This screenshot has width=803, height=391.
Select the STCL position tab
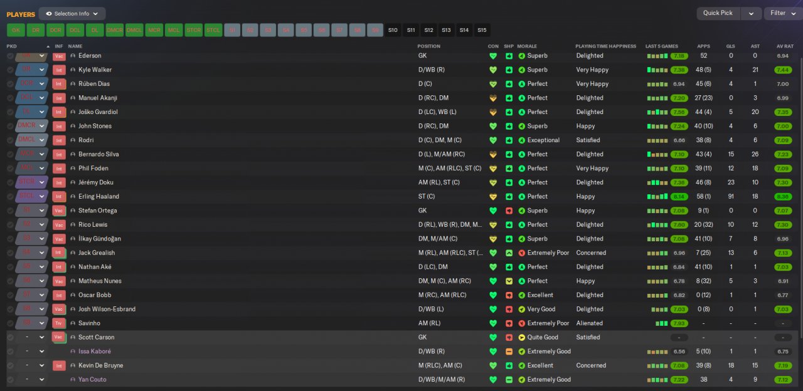pos(213,30)
